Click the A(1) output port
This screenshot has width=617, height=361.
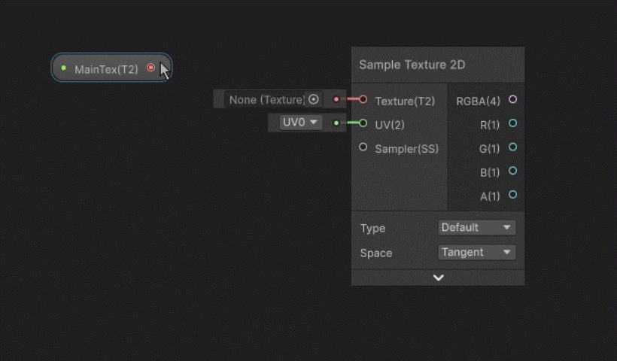click(x=512, y=195)
